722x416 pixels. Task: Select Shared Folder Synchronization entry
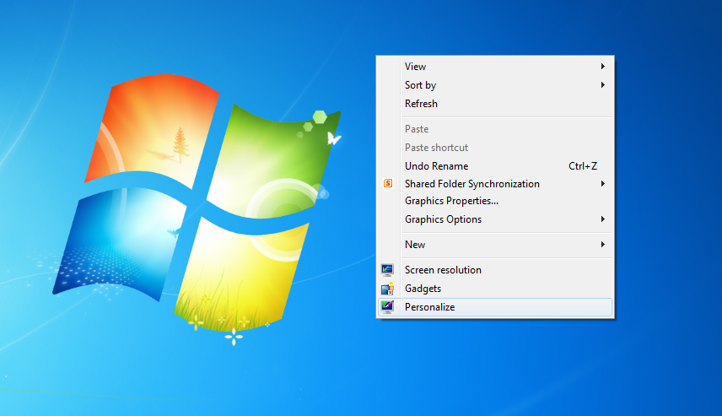495,184
